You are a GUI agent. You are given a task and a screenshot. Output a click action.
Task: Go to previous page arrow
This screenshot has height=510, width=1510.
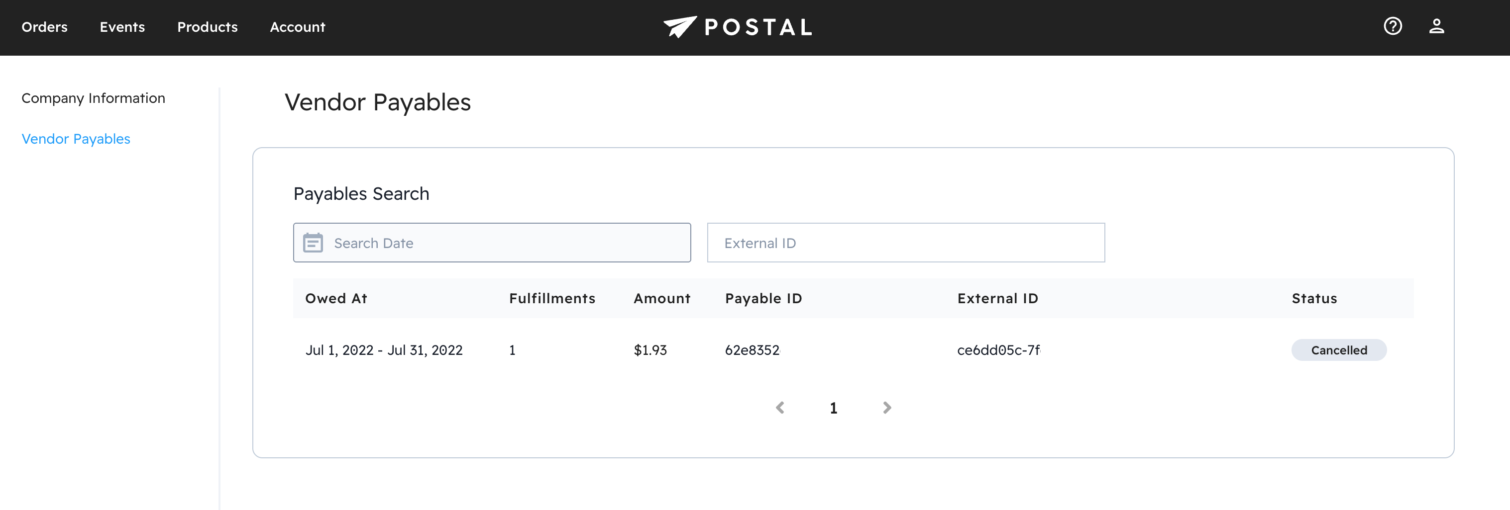(779, 408)
